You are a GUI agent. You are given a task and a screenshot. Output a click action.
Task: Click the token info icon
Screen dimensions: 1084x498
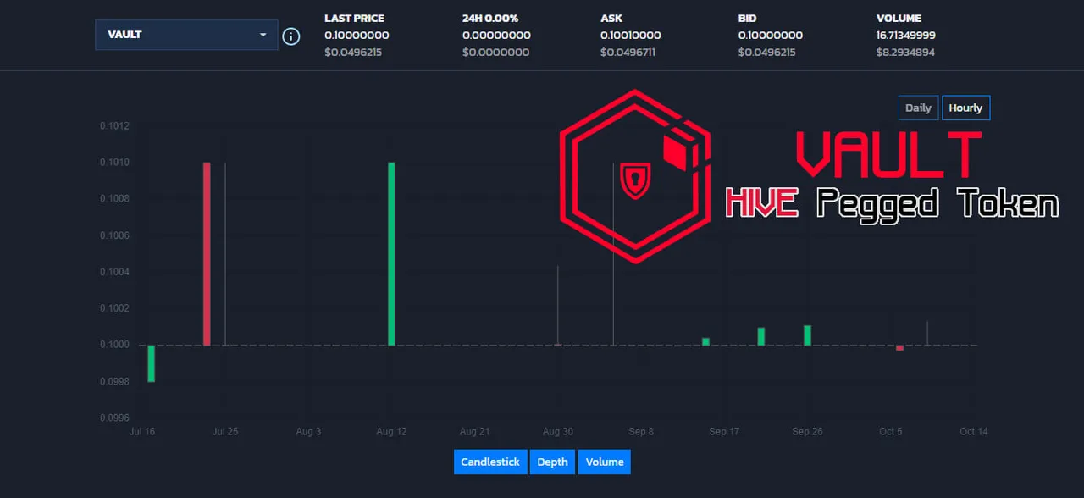(290, 36)
